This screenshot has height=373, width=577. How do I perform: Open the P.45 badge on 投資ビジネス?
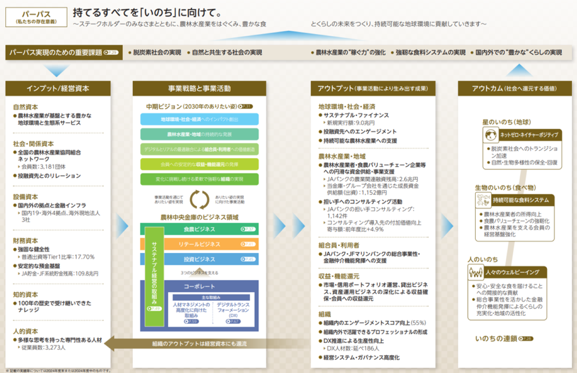[x=248, y=259]
